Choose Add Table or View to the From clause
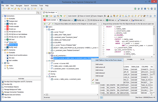Image resolution: width=158 pixels, height=102 pixels. [x=107, y=60]
